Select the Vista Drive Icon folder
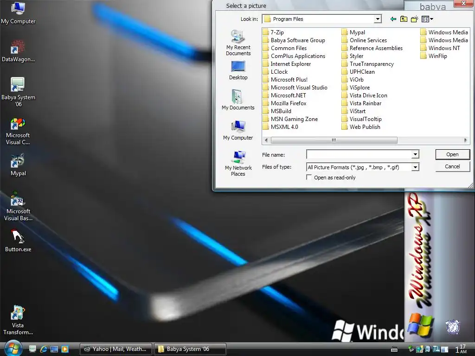475x356 pixels. click(365, 95)
